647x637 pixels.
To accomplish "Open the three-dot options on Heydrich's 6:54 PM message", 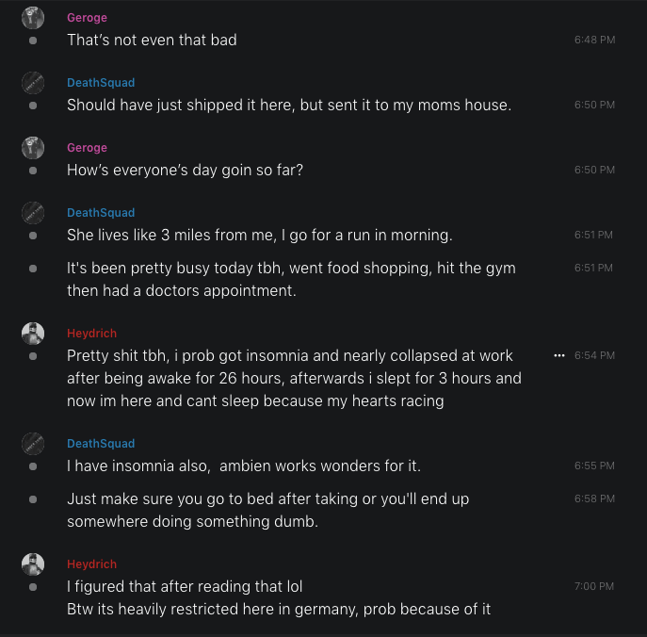I will tap(559, 355).
